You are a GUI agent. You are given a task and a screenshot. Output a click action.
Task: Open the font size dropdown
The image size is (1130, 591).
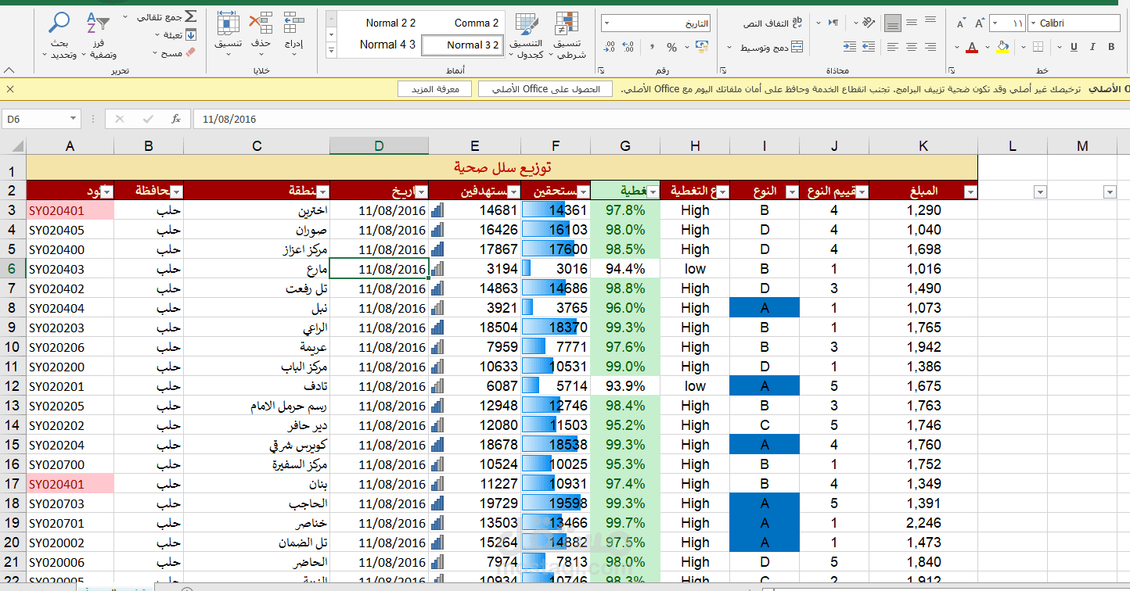pyautogui.click(x=995, y=23)
